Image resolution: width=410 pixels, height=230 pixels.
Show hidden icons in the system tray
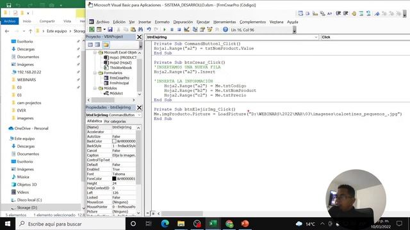click(x=322, y=224)
